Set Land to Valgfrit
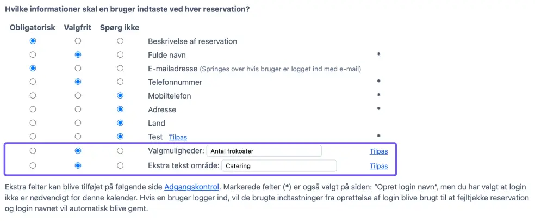Viewport: 535px width, 221px height. (x=78, y=123)
